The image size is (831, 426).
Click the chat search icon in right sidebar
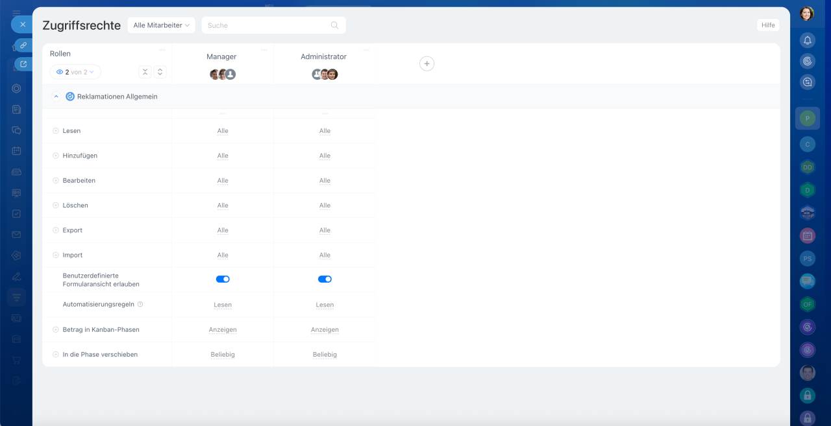pos(807,82)
